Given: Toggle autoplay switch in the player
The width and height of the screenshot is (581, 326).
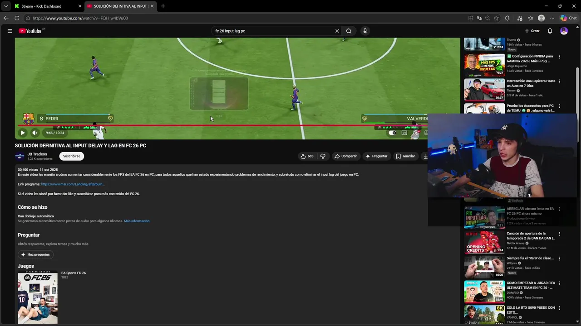Looking at the screenshot, I should pos(393,133).
